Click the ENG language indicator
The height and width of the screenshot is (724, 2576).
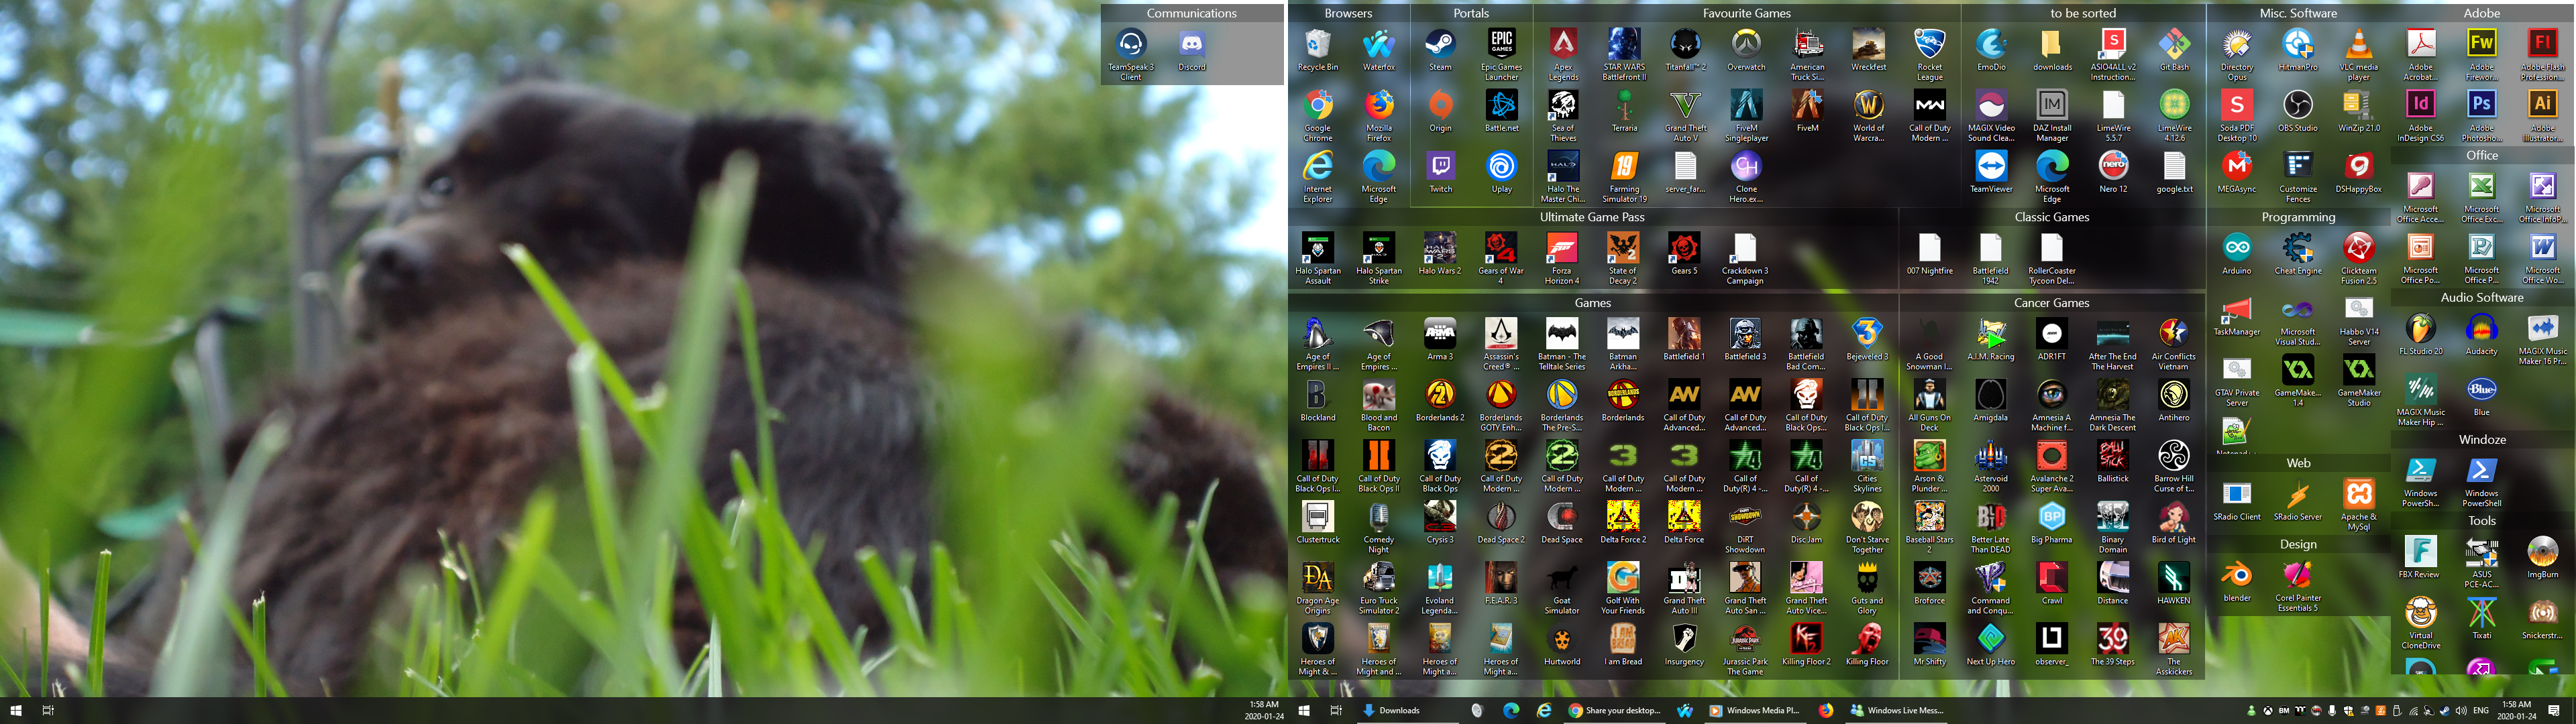point(2480,710)
